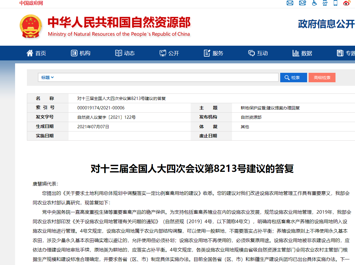The width and height of the screenshot is (355, 265).
Task: Click the mail envelope icon
Action: click(x=290, y=3)
